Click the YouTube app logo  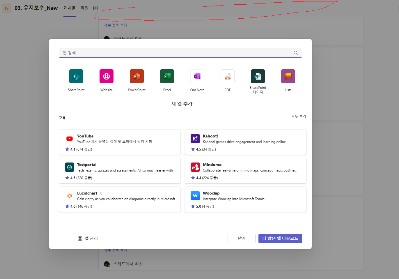pos(70,139)
